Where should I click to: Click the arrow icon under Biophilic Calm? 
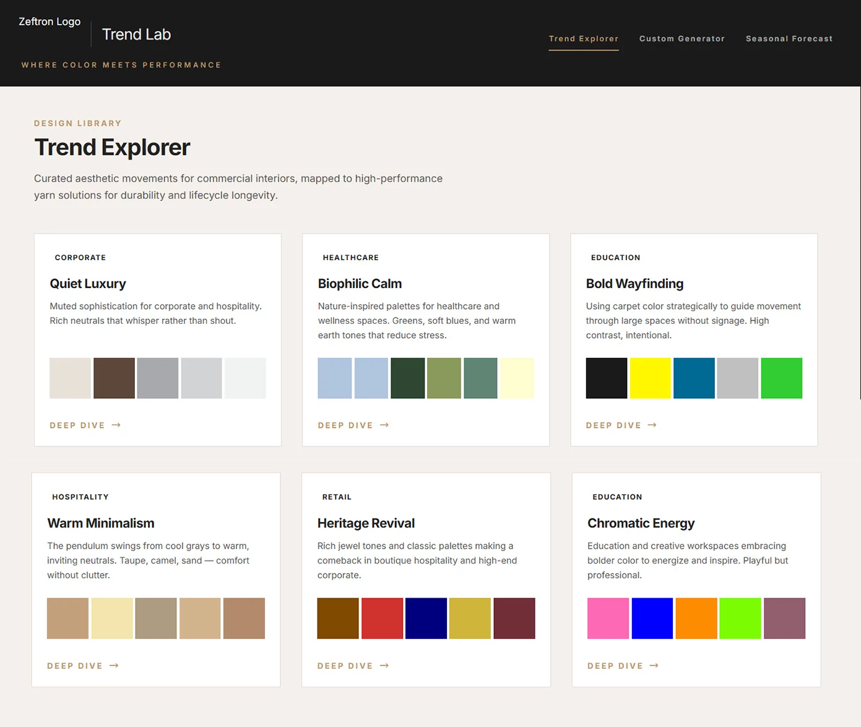pos(384,425)
